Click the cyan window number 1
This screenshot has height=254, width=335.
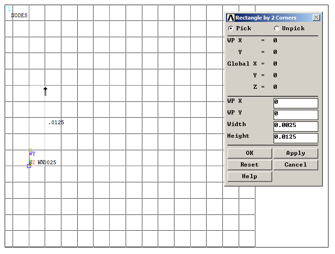coord(9,9)
